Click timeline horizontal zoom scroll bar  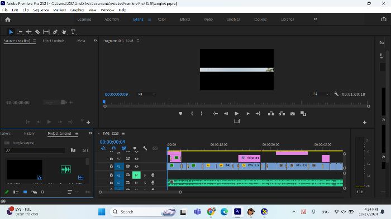(x=140, y=192)
